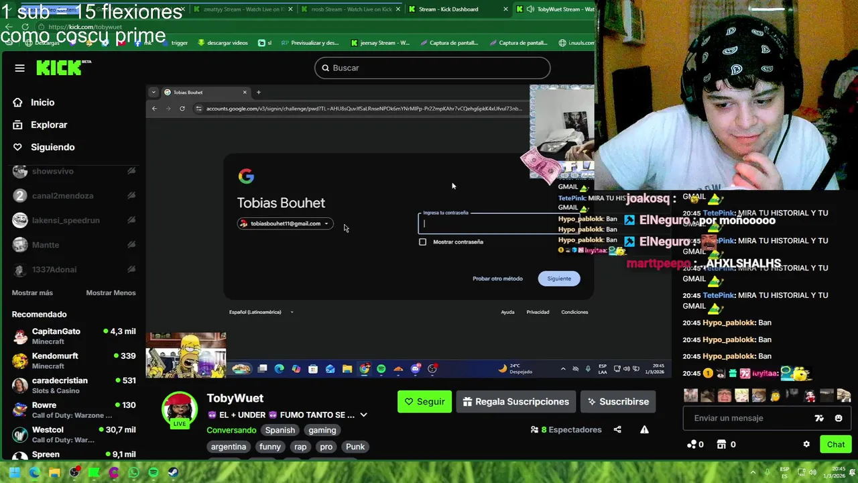Screen dimensions: 858x483
Task: Open chat settings gear icon
Action: pyautogui.click(x=806, y=444)
